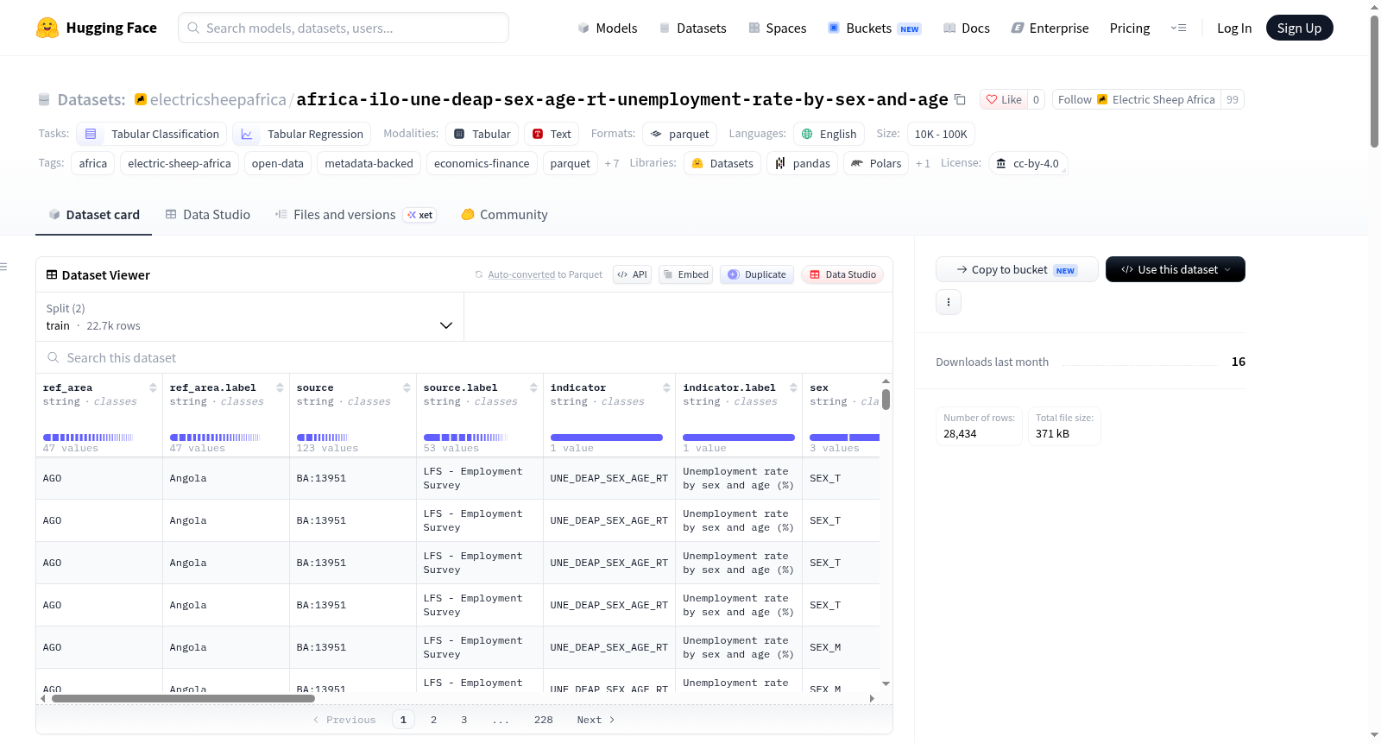
Task: Switch to the Data Studio tab
Action: tap(207, 215)
